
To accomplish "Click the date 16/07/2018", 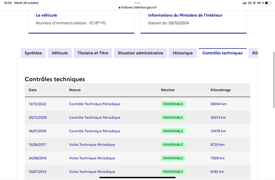I will pos(37,131).
